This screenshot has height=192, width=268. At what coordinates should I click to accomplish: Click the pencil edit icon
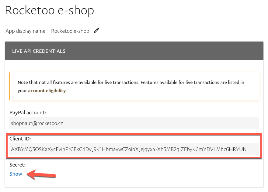coord(96,31)
